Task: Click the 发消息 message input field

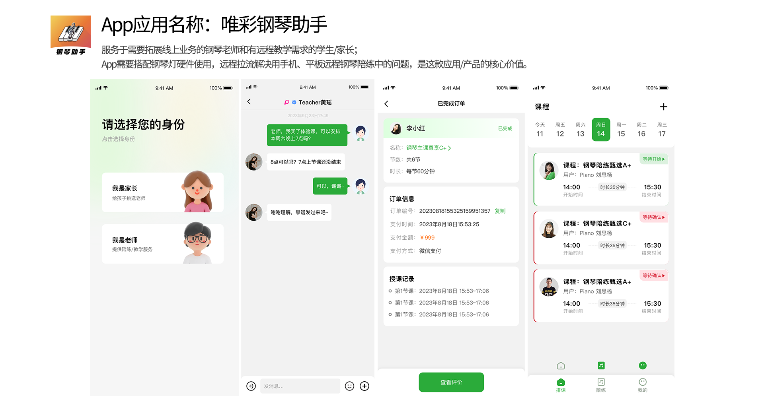Action: [x=300, y=386]
